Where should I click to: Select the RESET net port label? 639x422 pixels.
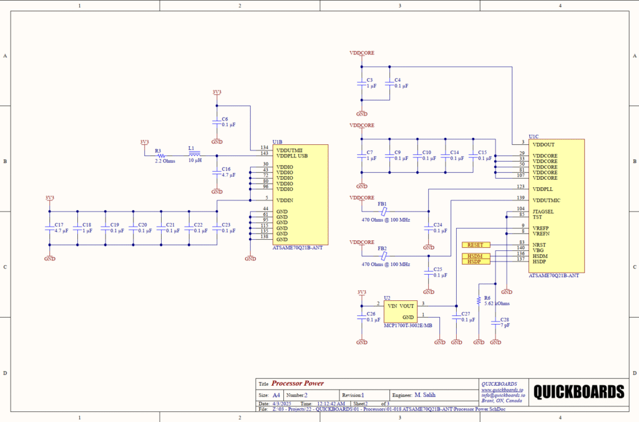point(476,244)
